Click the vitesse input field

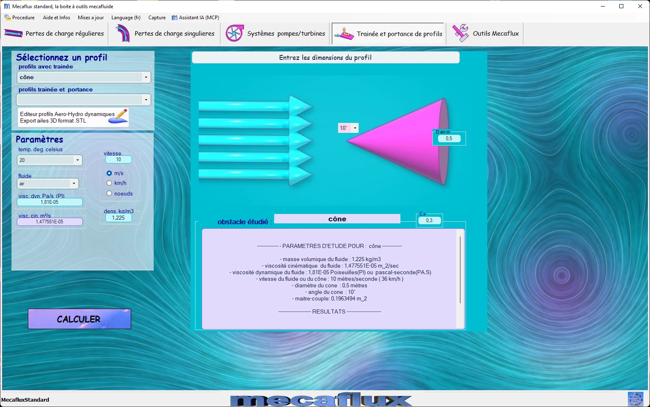pyautogui.click(x=118, y=159)
